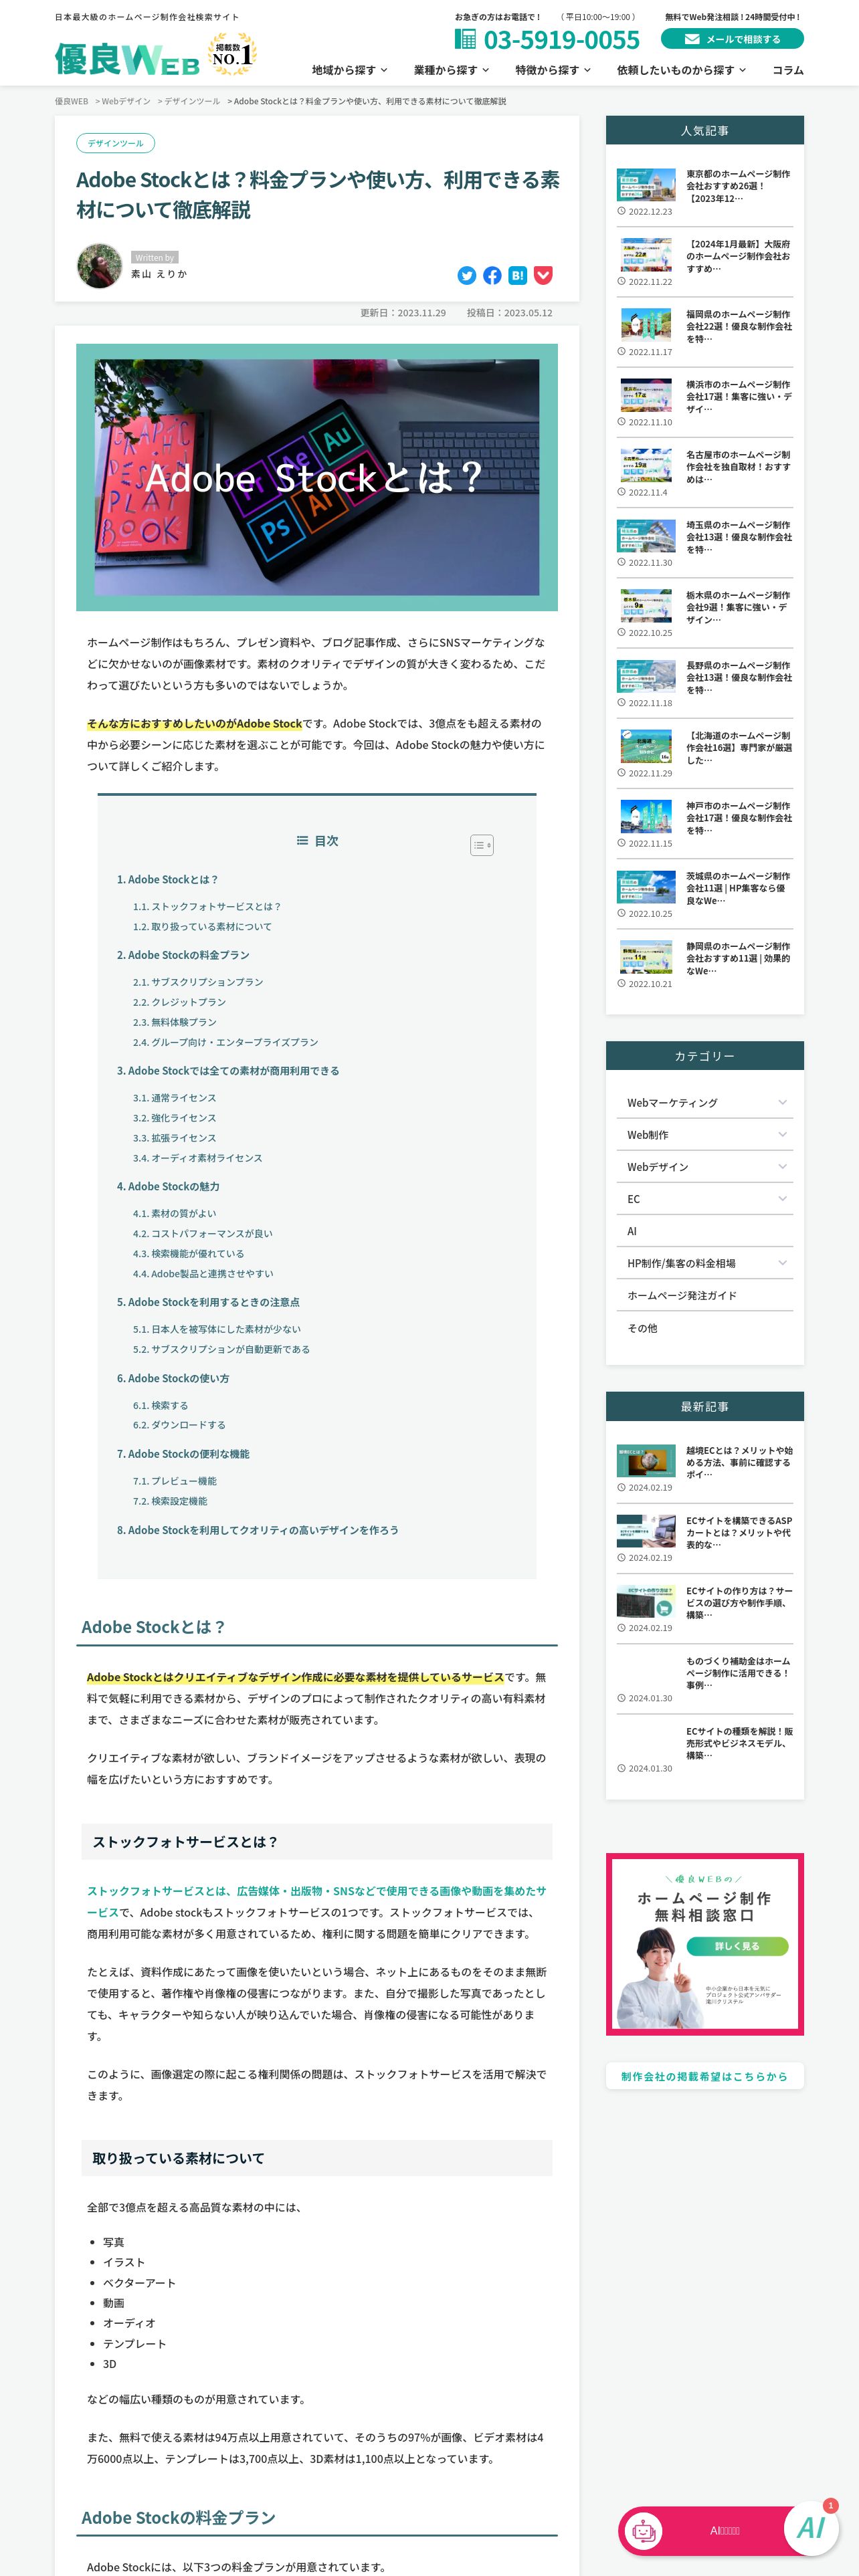Jump to 1.1. ストックフォトサービスとは？ section

point(207,906)
